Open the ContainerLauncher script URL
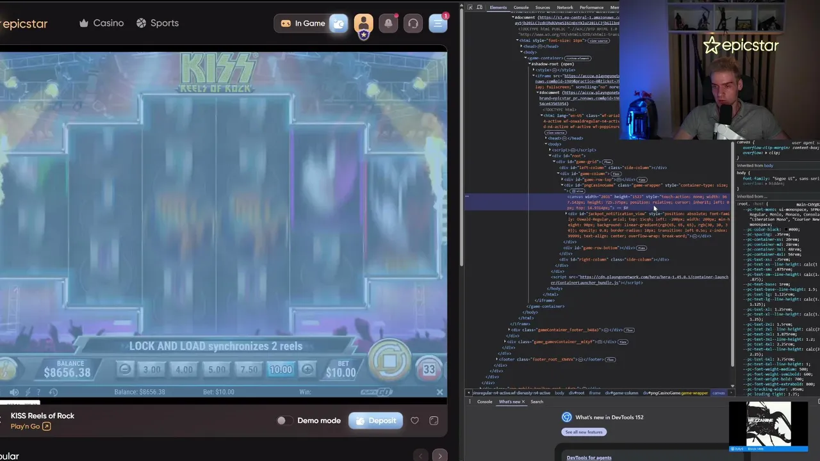This screenshot has width=820, height=461. click(639, 280)
